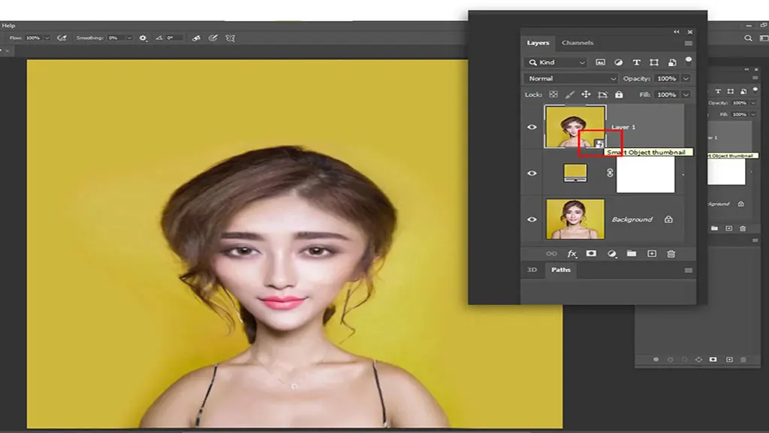
Task: Open the Fill slider dropdown arrow
Action: [686, 95]
